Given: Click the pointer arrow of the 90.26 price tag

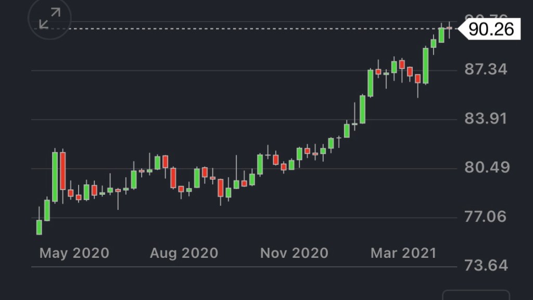Looking at the screenshot, I should 461,29.
